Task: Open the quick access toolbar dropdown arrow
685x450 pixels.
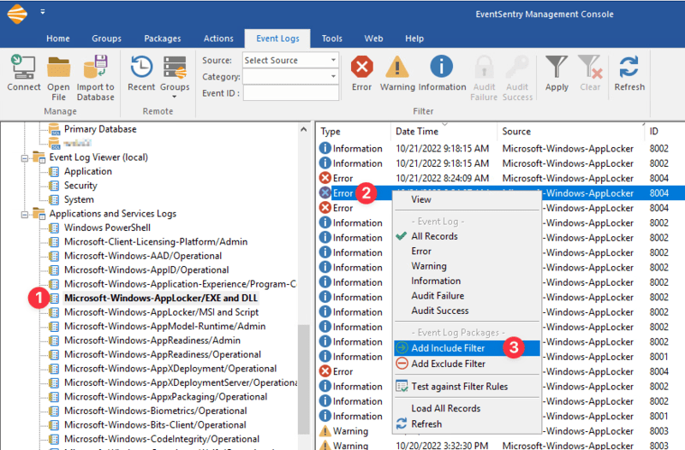Action: (43, 12)
